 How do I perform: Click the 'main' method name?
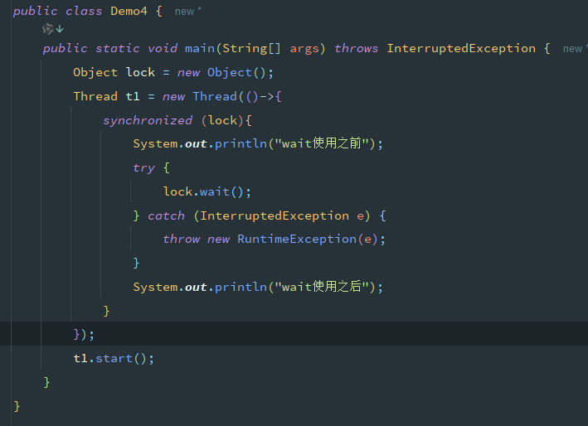click(200, 48)
